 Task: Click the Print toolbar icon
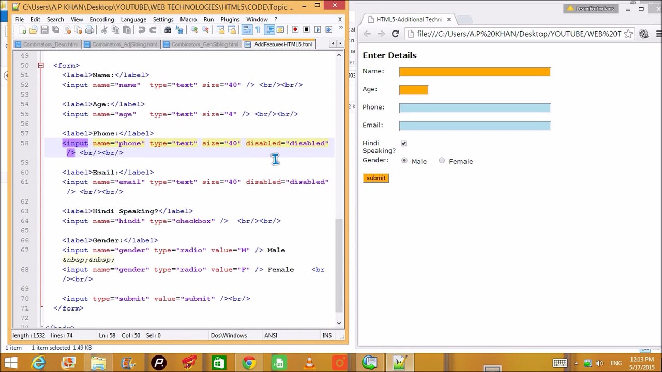pos(89,30)
